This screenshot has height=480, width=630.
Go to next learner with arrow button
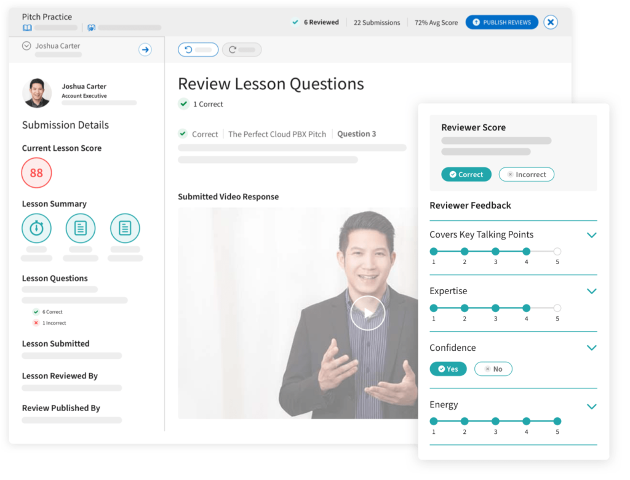tap(145, 49)
